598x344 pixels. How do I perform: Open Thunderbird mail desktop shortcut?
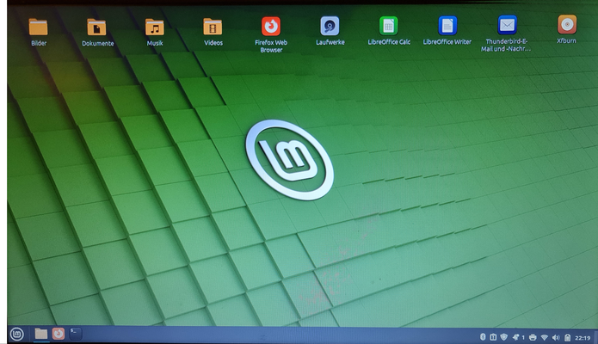(x=507, y=25)
